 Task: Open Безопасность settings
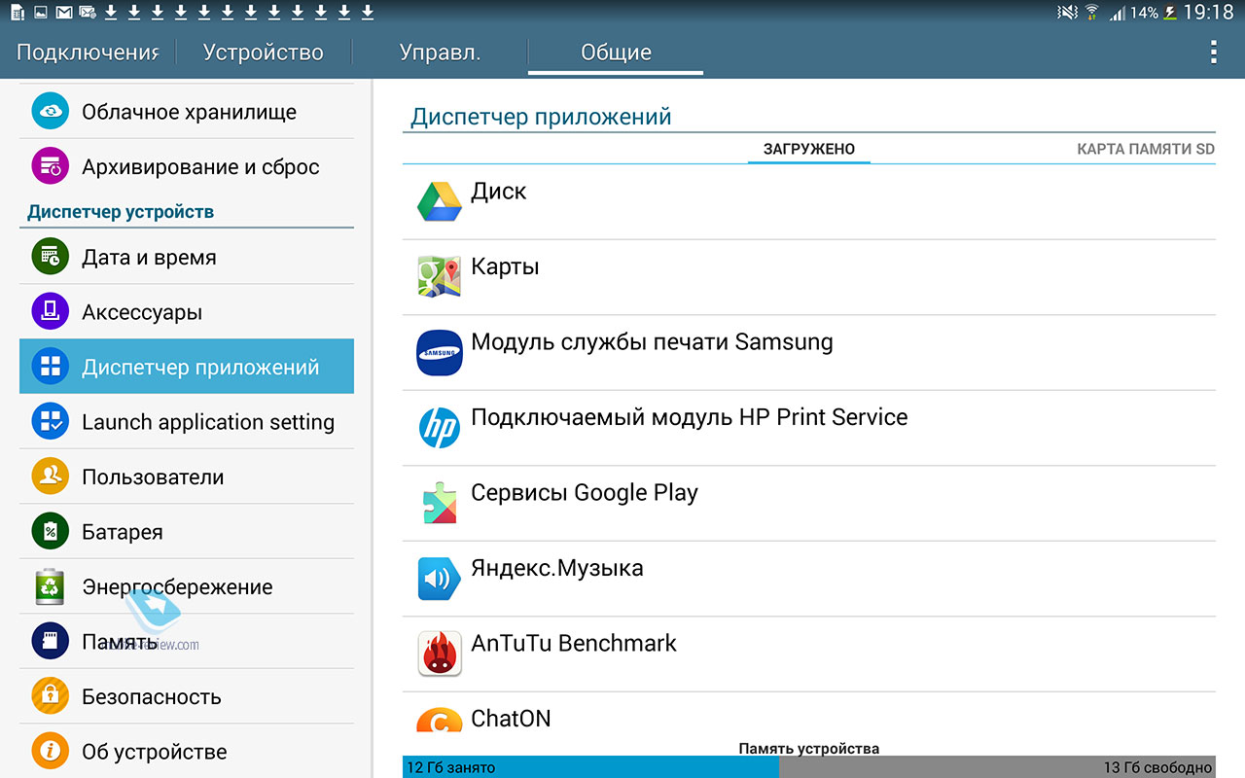pyautogui.click(x=187, y=696)
